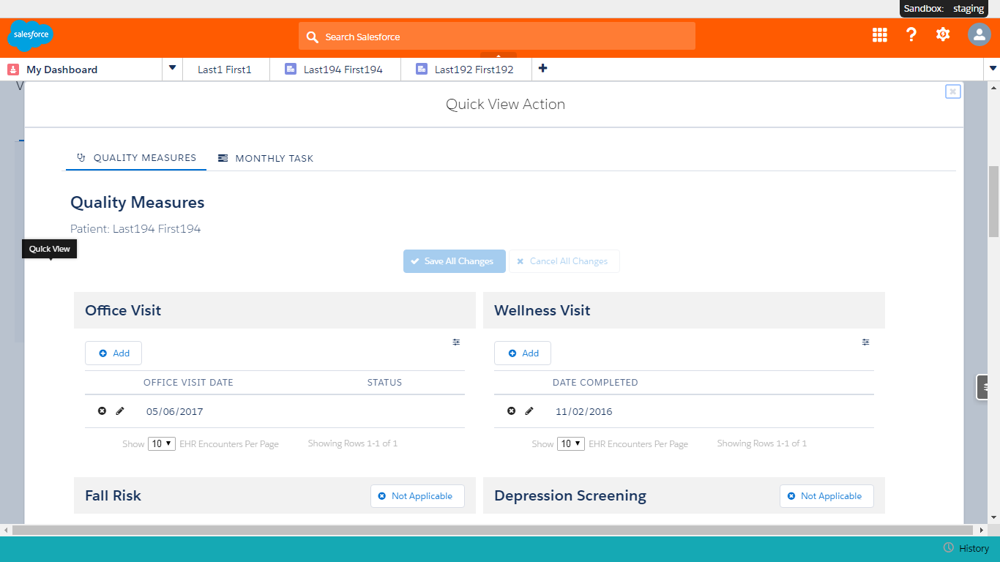The image size is (1000, 562).
Task: Edit the 05/06/2017 office visit entry
Action: point(120,411)
